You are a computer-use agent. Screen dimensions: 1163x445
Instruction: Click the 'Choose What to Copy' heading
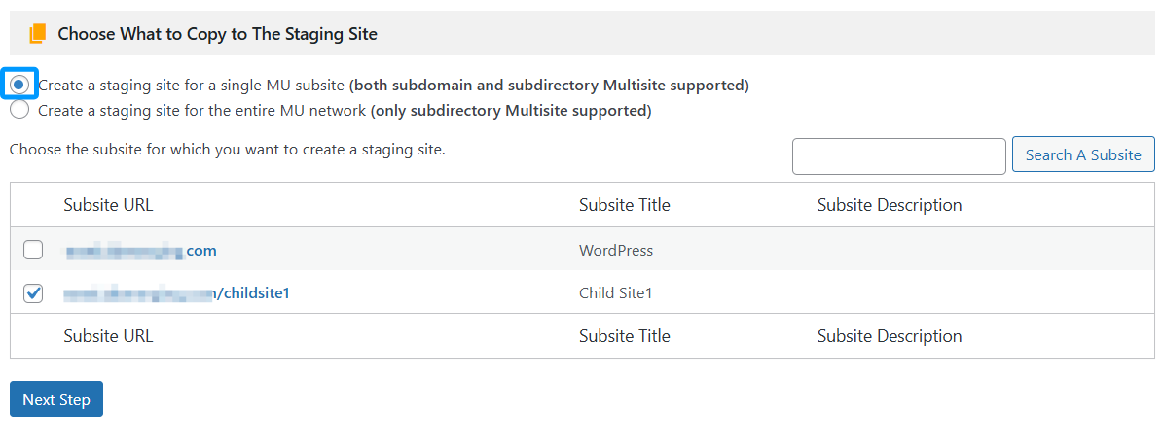217,34
